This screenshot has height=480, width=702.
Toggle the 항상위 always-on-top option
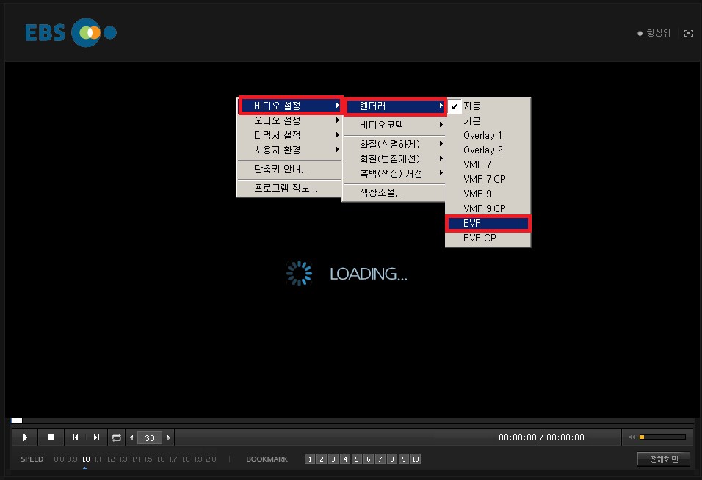pyautogui.click(x=654, y=34)
